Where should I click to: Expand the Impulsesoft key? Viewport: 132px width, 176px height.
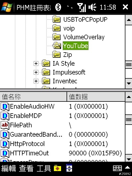click(36, 72)
